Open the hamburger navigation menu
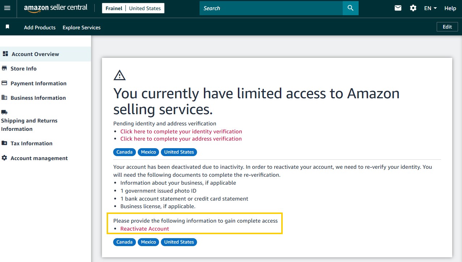The width and height of the screenshot is (462, 262). 7,8
